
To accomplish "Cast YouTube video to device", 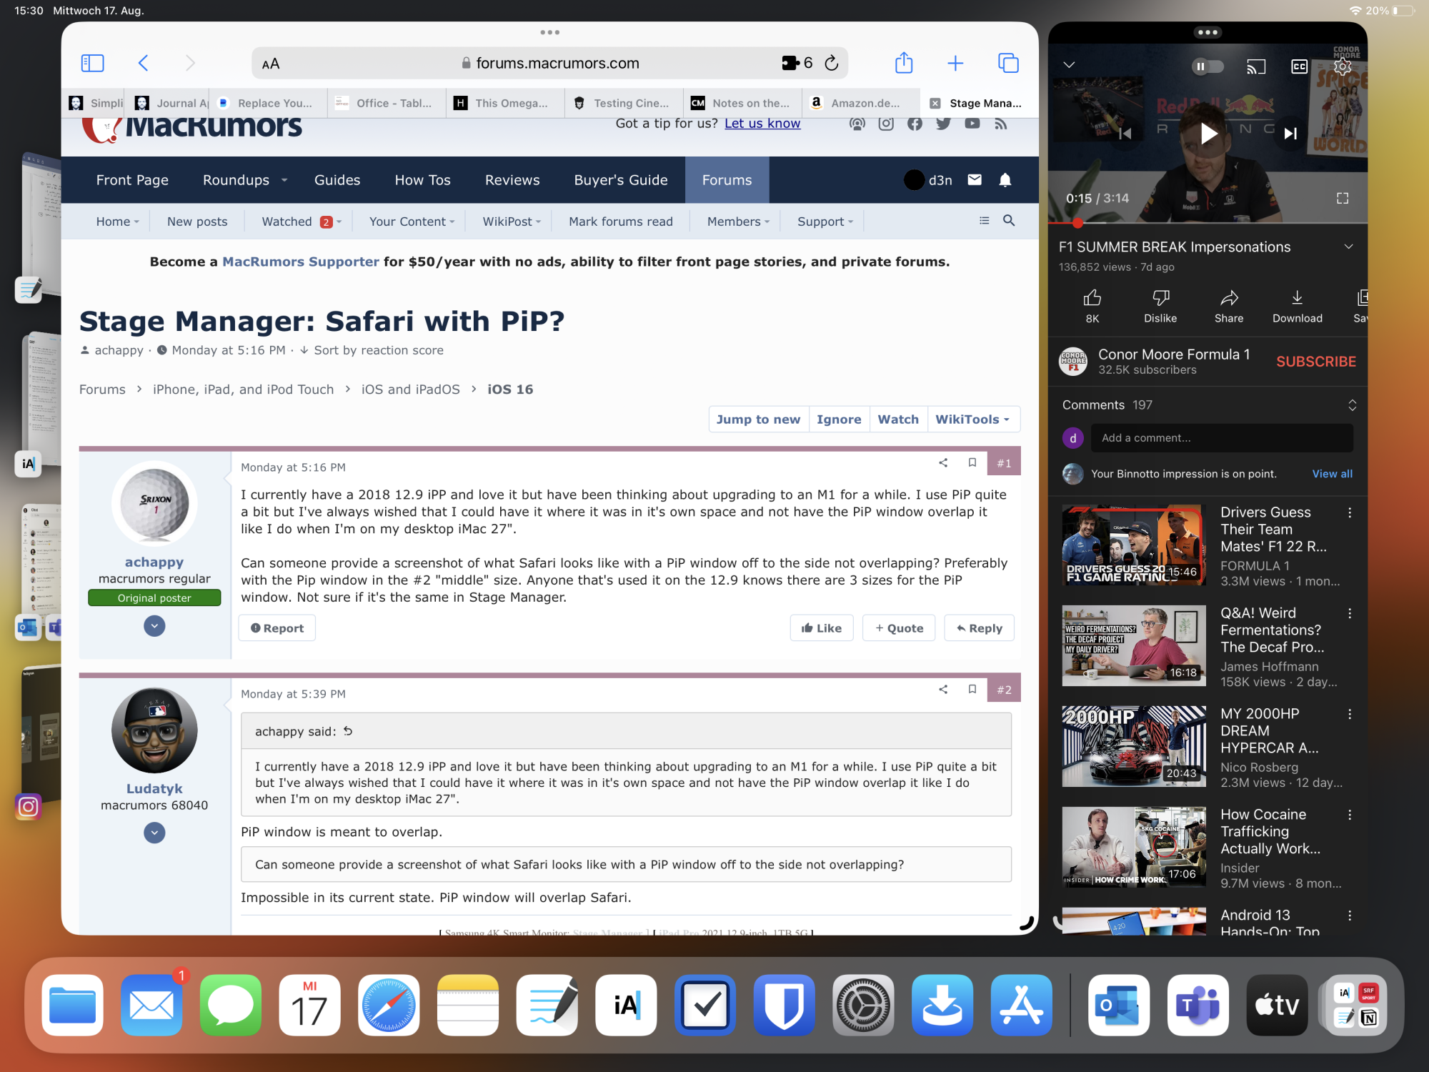I will (1256, 66).
